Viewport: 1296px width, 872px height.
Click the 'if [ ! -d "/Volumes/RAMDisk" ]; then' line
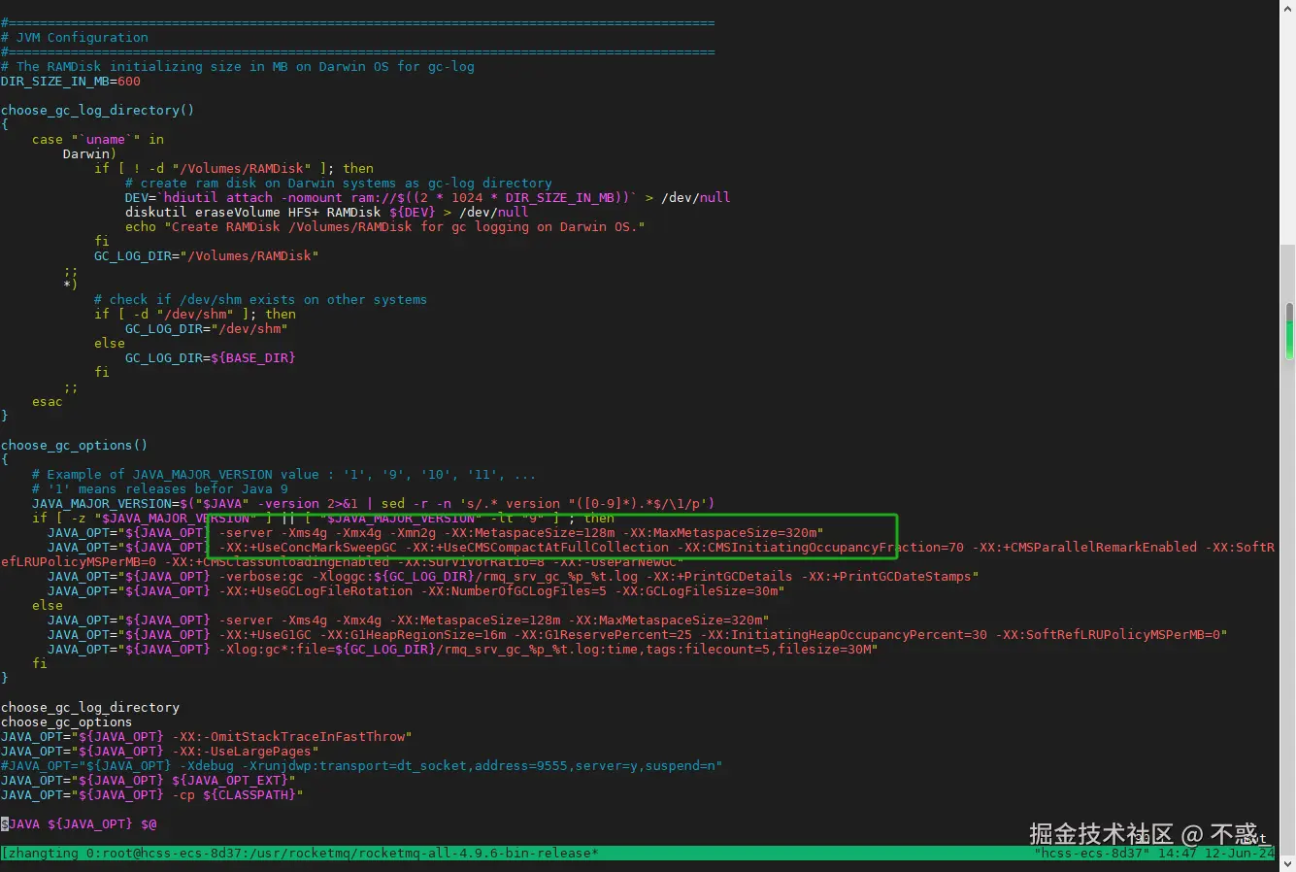tap(234, 168)
